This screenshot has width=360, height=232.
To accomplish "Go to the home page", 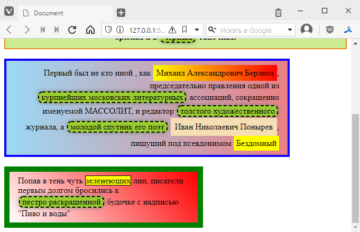I will pyautogui.click(x=90, y=30).
